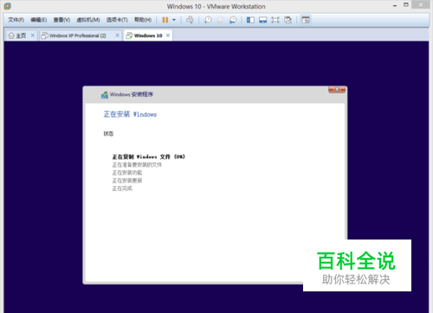This screenshot has height=313, width=433.
Task: Click the VMware Workstation app icon in title bar
Action: click(8, 6)
